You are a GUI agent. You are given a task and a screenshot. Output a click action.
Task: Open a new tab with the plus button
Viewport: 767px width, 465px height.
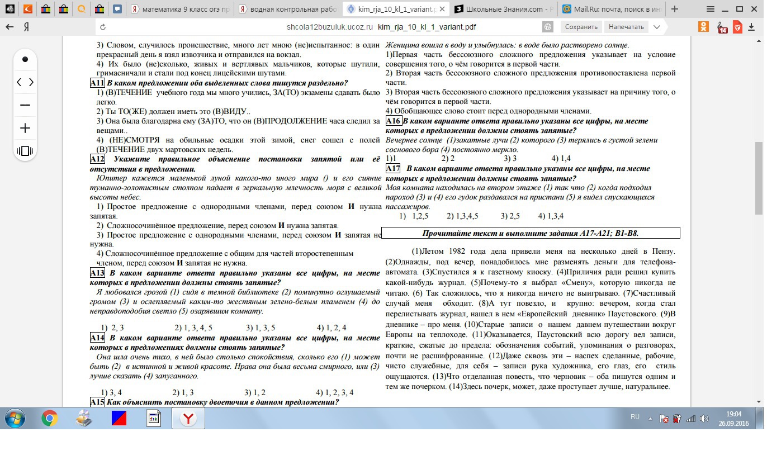pos(674,9)
